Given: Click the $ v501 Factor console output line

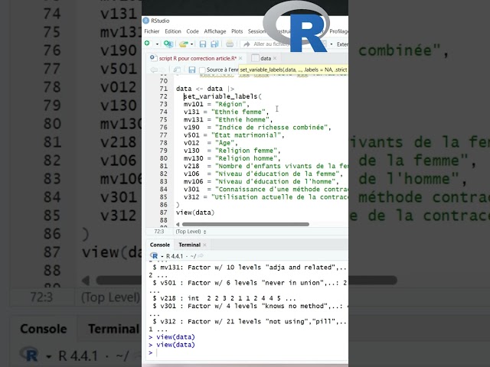Looking at the screenshot, I should pyautogui.click(x=250, y=283).
